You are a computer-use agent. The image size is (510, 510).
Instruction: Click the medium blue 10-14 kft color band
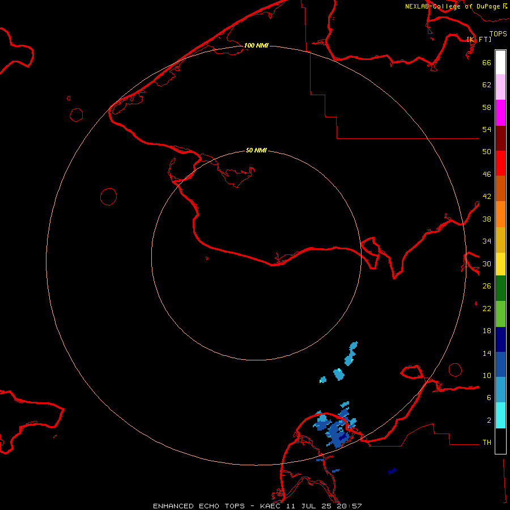(x=500, y=364)
